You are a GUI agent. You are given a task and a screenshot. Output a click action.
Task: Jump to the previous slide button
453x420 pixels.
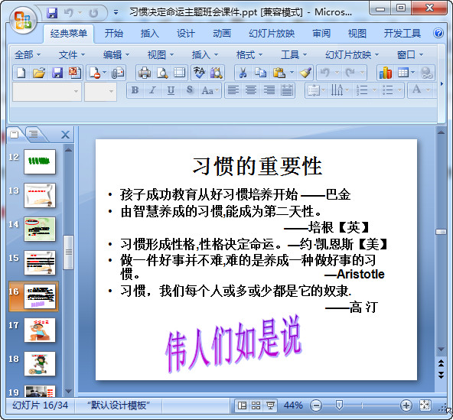click(441, 363)
